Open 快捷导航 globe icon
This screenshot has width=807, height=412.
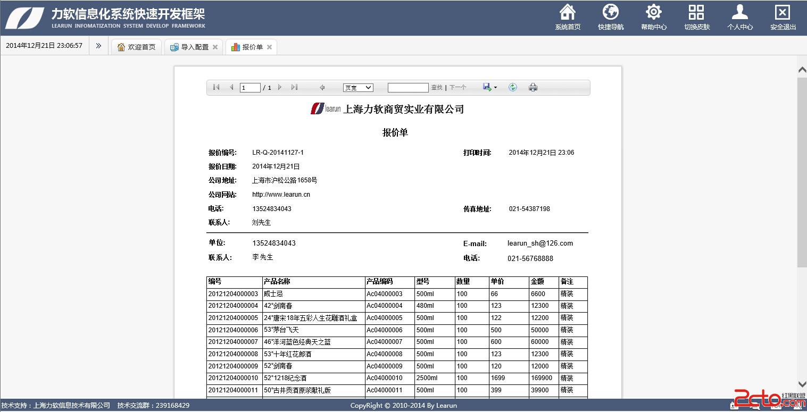tap(611, 12)
